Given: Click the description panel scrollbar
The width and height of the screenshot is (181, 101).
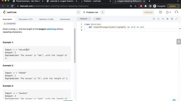Looking at the screenshot, I should click(75, 45).
